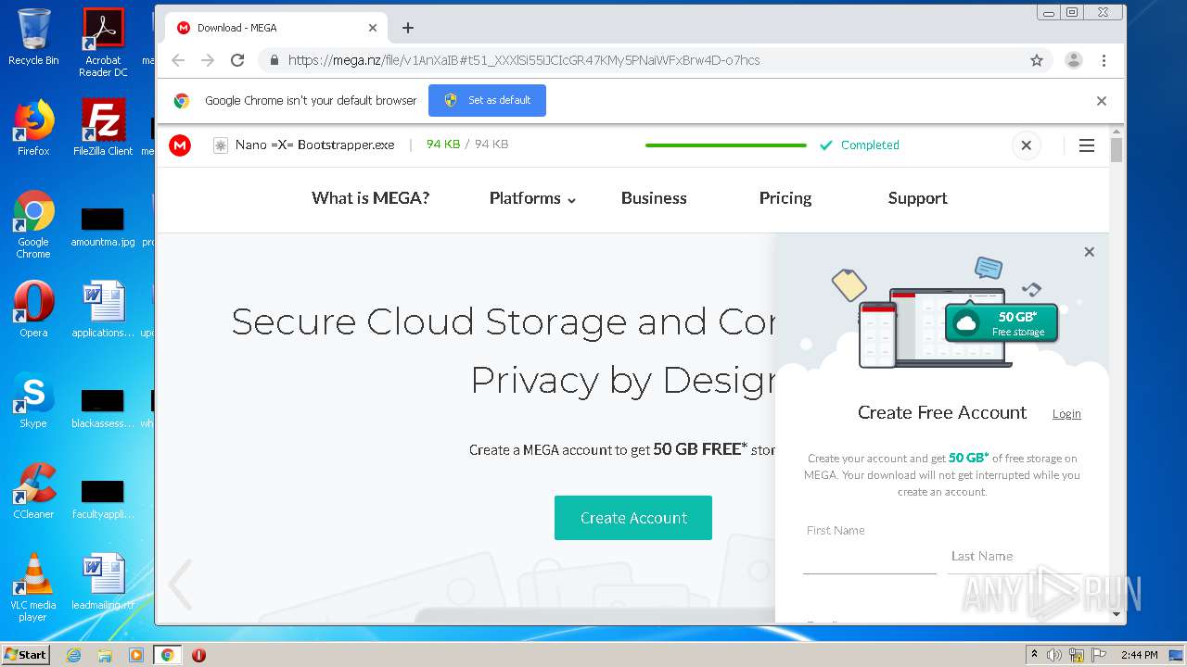Click the Bootstrapper.exe file type icon
Viewport: 1187px width, 667px height.
(221, 145)
